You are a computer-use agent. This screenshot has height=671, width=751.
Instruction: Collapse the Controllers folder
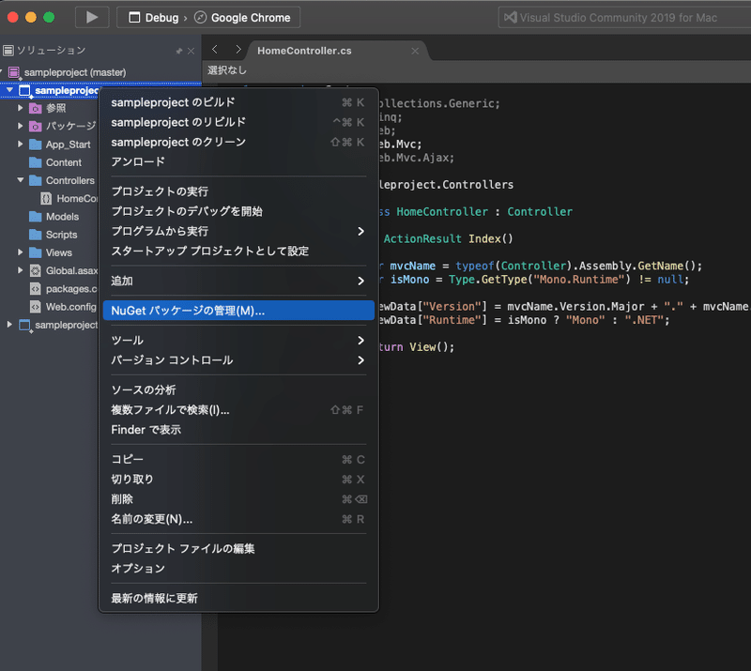tap(21, 180)
